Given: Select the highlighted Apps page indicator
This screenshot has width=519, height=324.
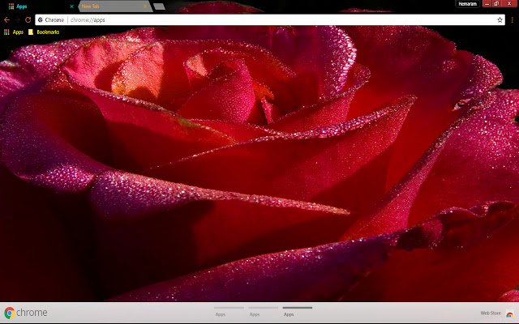Looking at the screenshot, I should pyautogui.click(x=298, y=311).
